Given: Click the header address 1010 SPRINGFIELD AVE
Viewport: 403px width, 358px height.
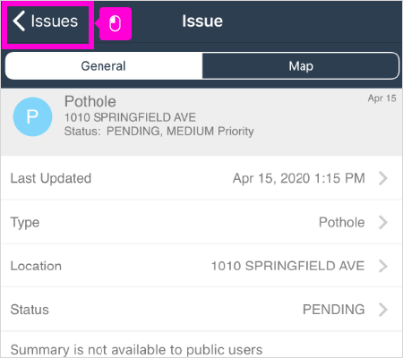Looking at the screenshot, I should (x=130, y=117).
